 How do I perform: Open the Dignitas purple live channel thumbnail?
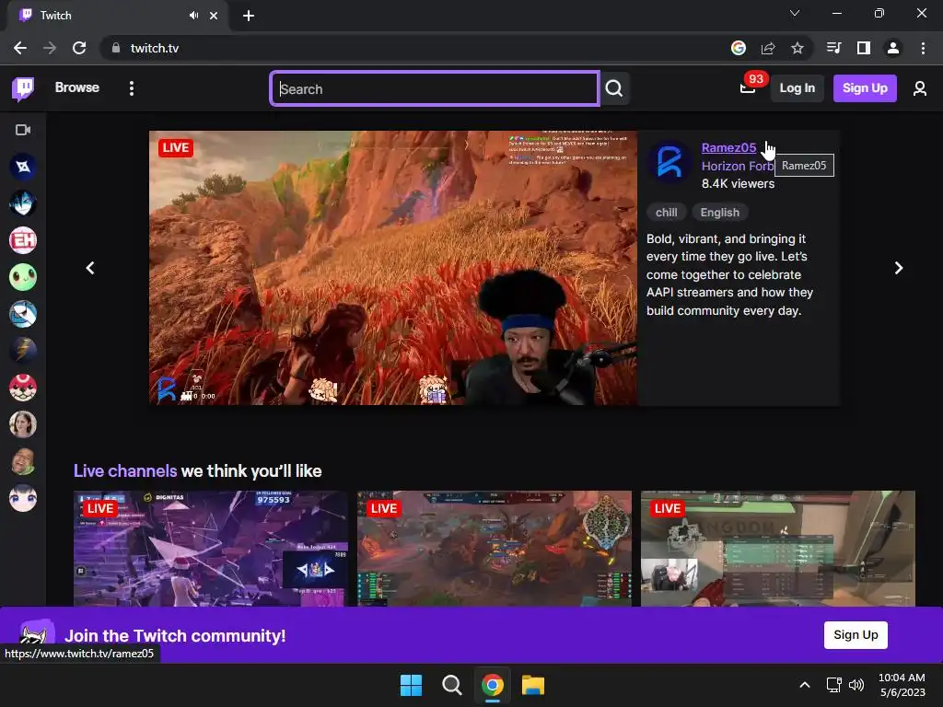tap(211, 549)
